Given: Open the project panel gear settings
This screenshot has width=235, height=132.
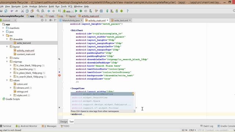Looking at the screenshot, I should 51,20.
